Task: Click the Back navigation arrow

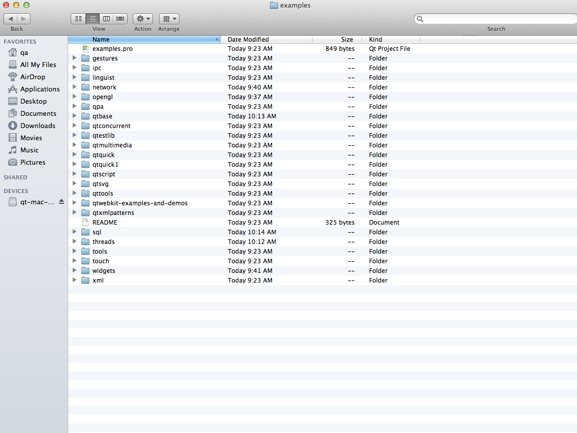Action: (x=11, y=19)
